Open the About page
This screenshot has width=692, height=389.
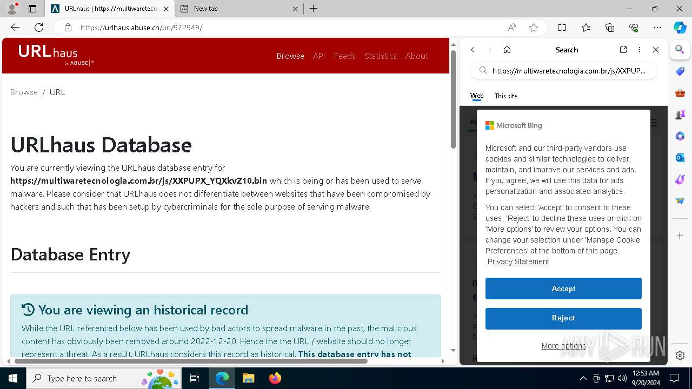[x=417, y=56]
